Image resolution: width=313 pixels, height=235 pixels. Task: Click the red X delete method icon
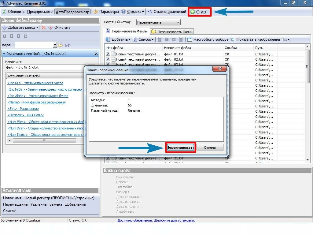(44, 28)
